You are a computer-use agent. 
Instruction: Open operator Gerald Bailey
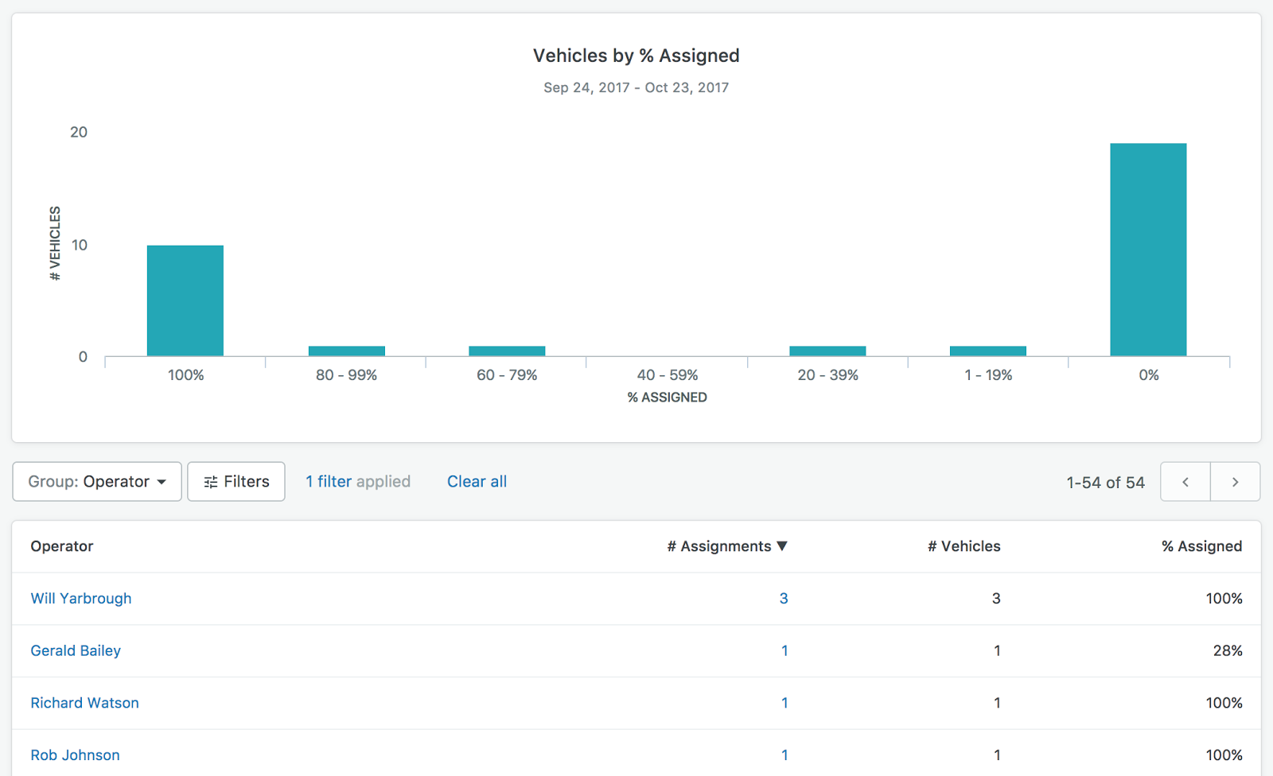point(76,651)
